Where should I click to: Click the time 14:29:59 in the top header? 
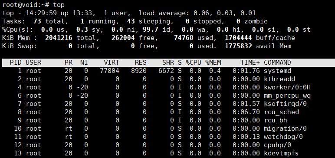coord(41,13)
